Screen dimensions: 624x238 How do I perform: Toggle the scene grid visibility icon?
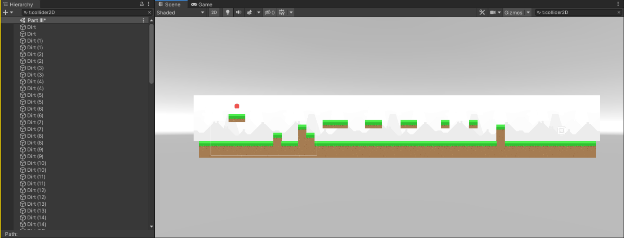point(282,13)
